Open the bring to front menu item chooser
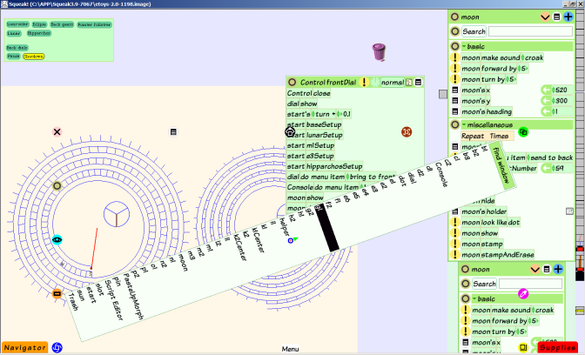 click(371, 177)
